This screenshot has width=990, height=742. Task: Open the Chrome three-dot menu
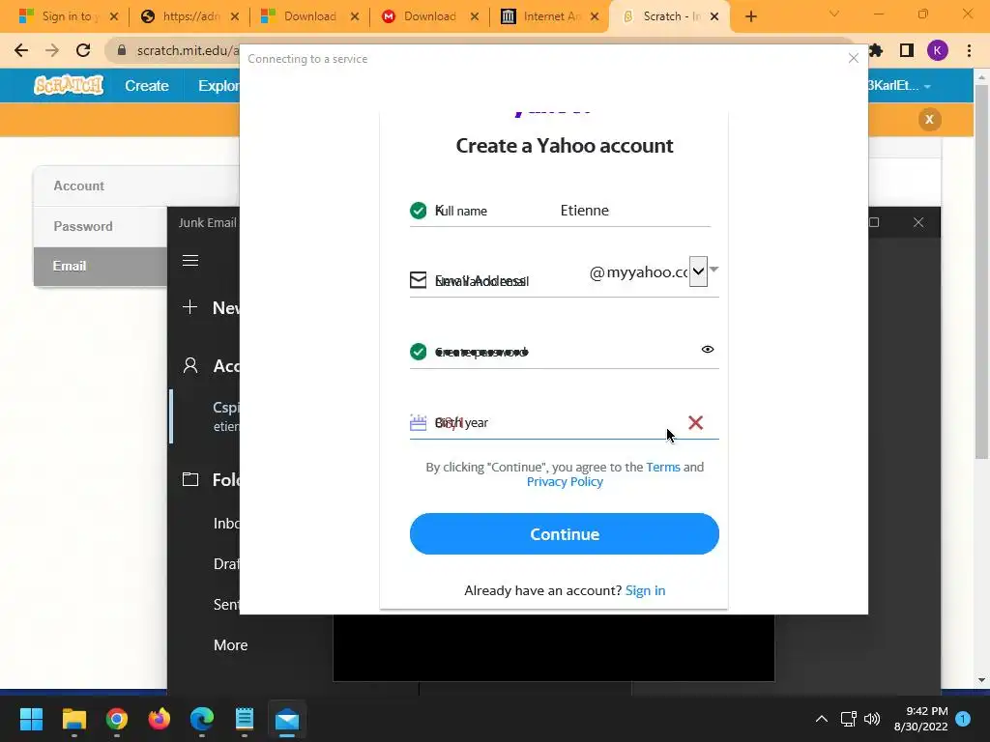tap(969, 50)
